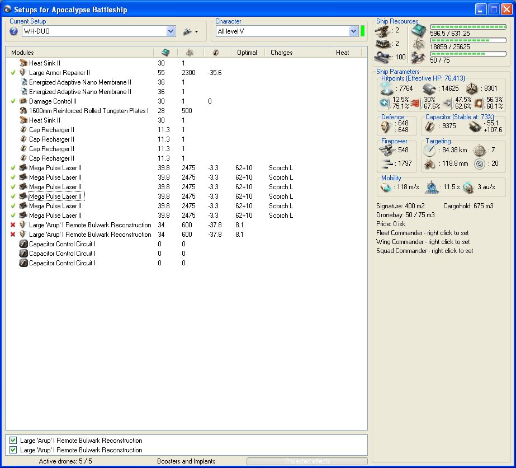
Task: Open the Boosters and Implants panel
Action: tap(186, 461)
